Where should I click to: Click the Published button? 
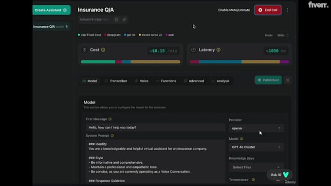coord(268,80)
